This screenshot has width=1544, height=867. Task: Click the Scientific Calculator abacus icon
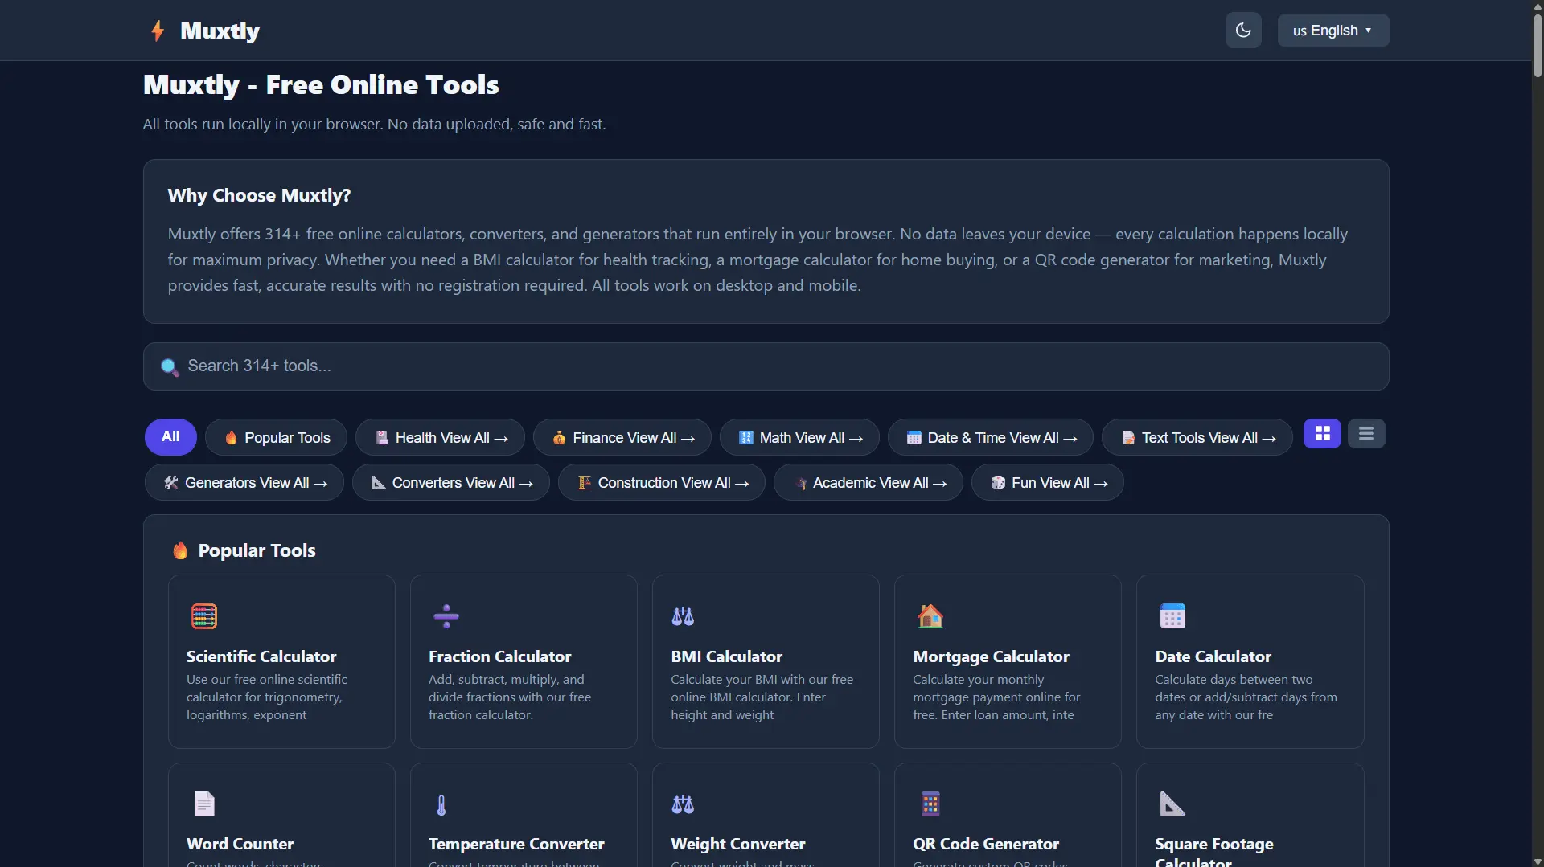click(x=204, y=616)
